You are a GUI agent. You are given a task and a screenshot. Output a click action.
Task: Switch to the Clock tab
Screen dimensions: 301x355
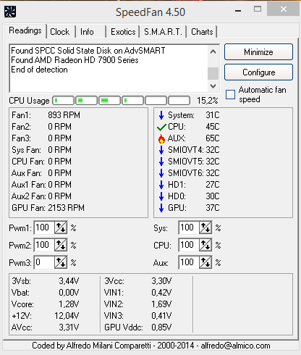pos(60,32)
